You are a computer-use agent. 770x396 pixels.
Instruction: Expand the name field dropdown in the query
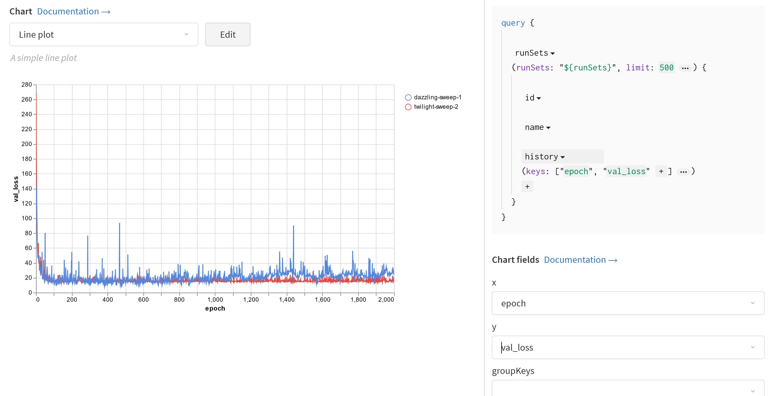[x=549, y=127]
